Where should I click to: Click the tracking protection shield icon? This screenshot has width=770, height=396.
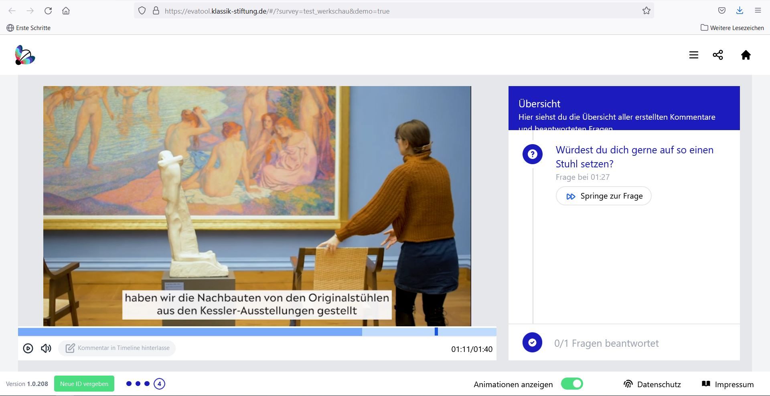tap(142, 11)
